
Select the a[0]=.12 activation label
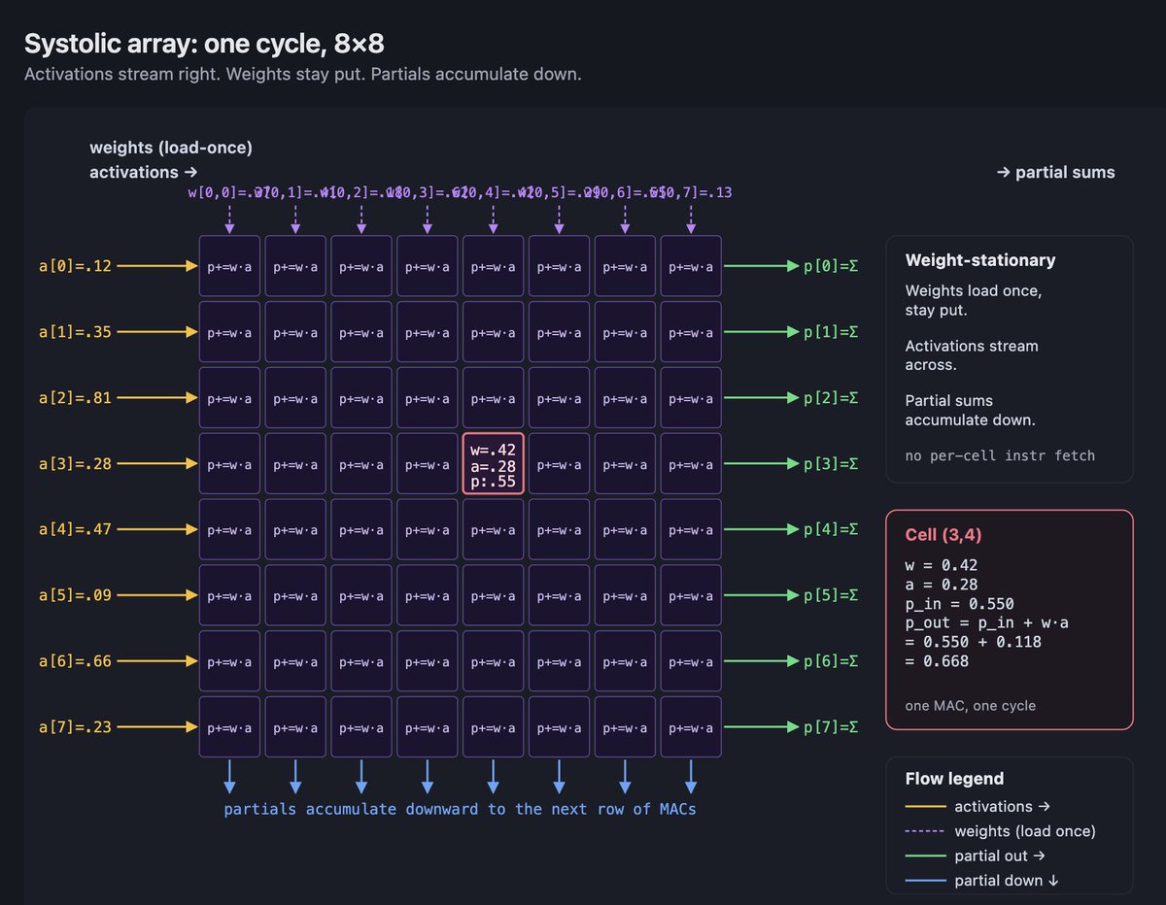pyautogui.click(x=75, y=266)
